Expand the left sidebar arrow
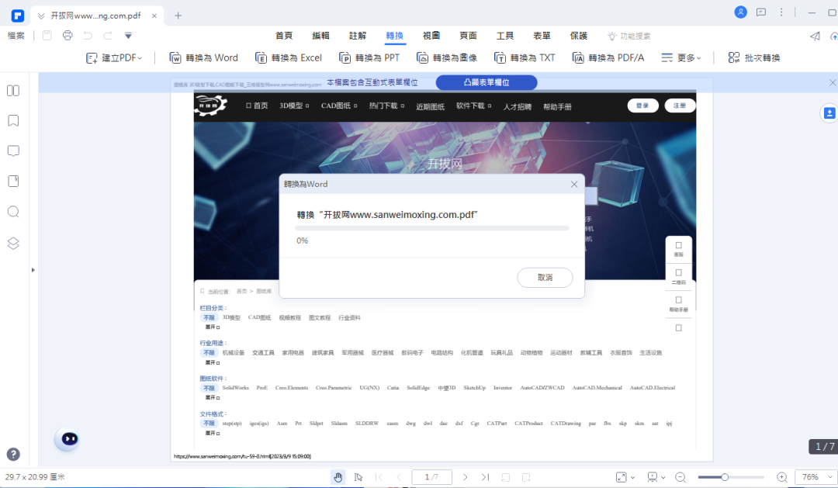 (33, 270)
